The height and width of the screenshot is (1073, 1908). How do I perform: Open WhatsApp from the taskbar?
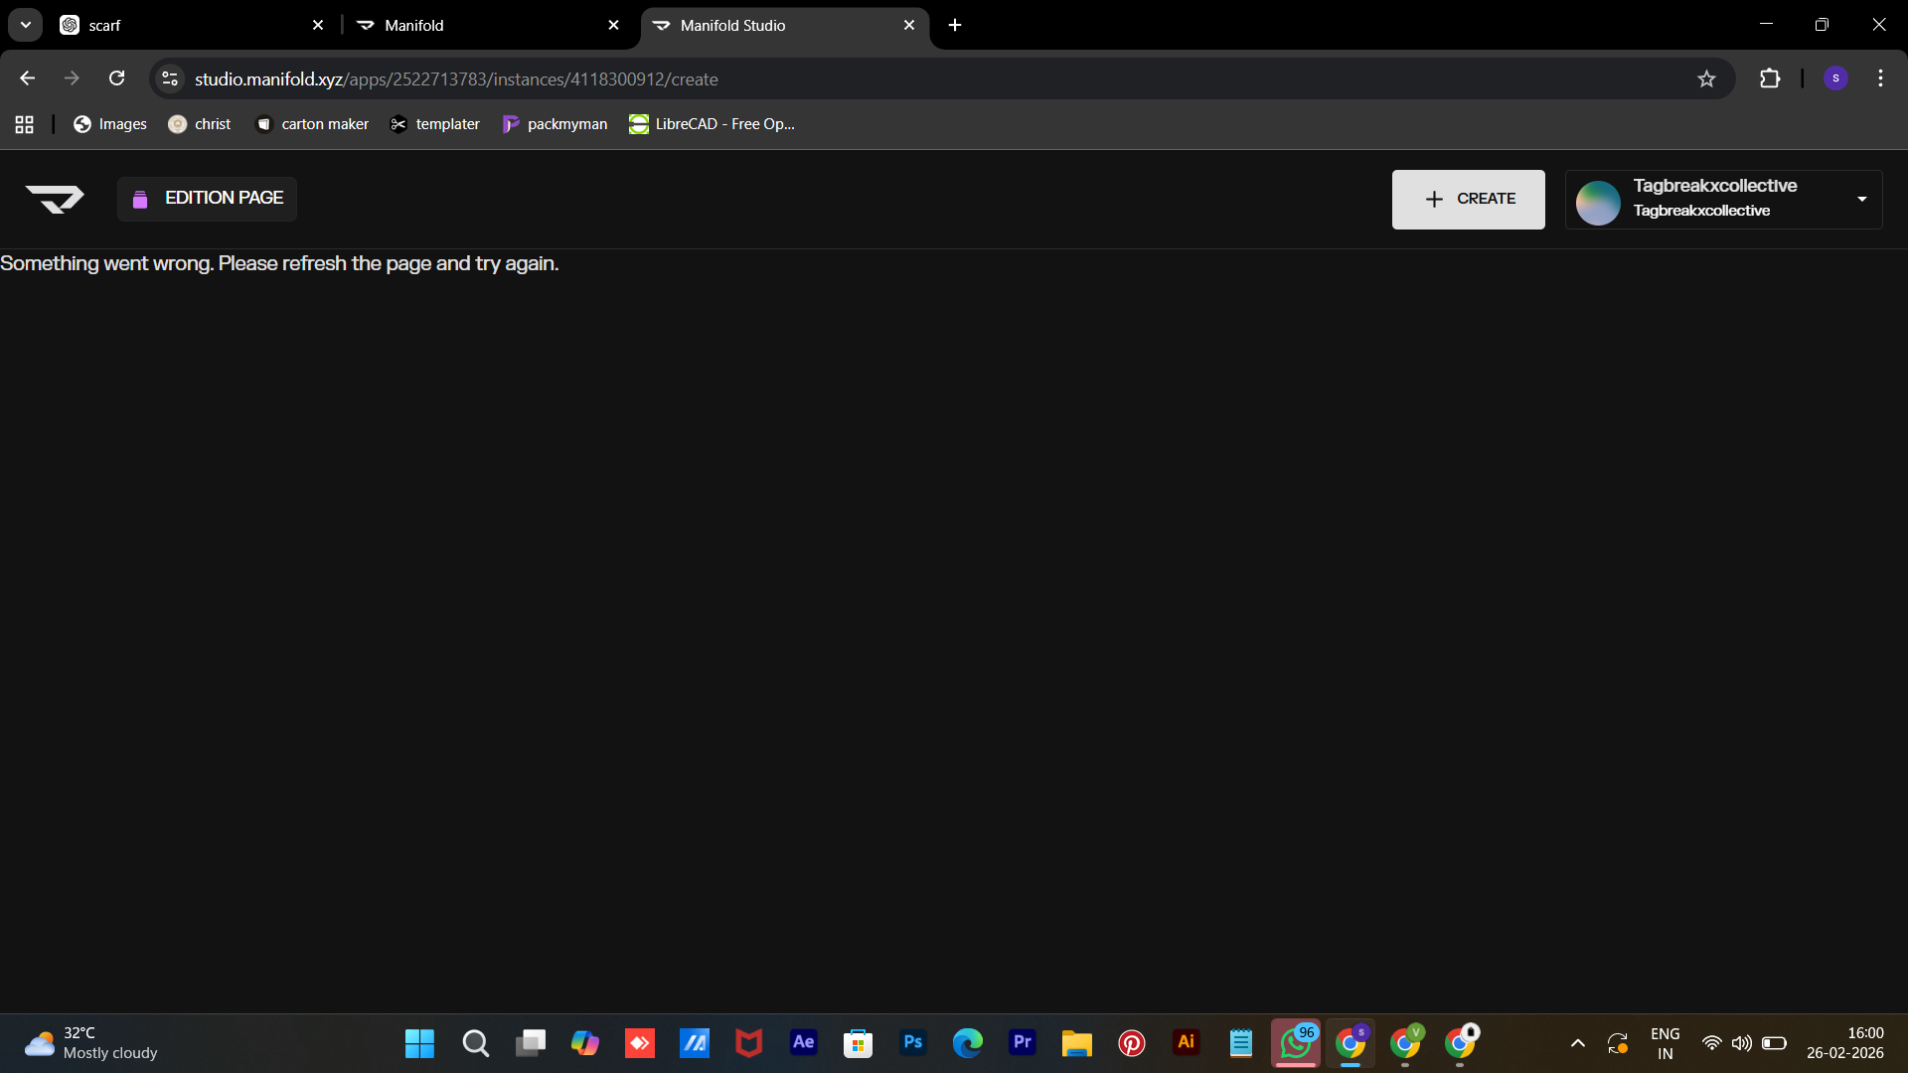pyautogui.click(x=1295, y=1043)
